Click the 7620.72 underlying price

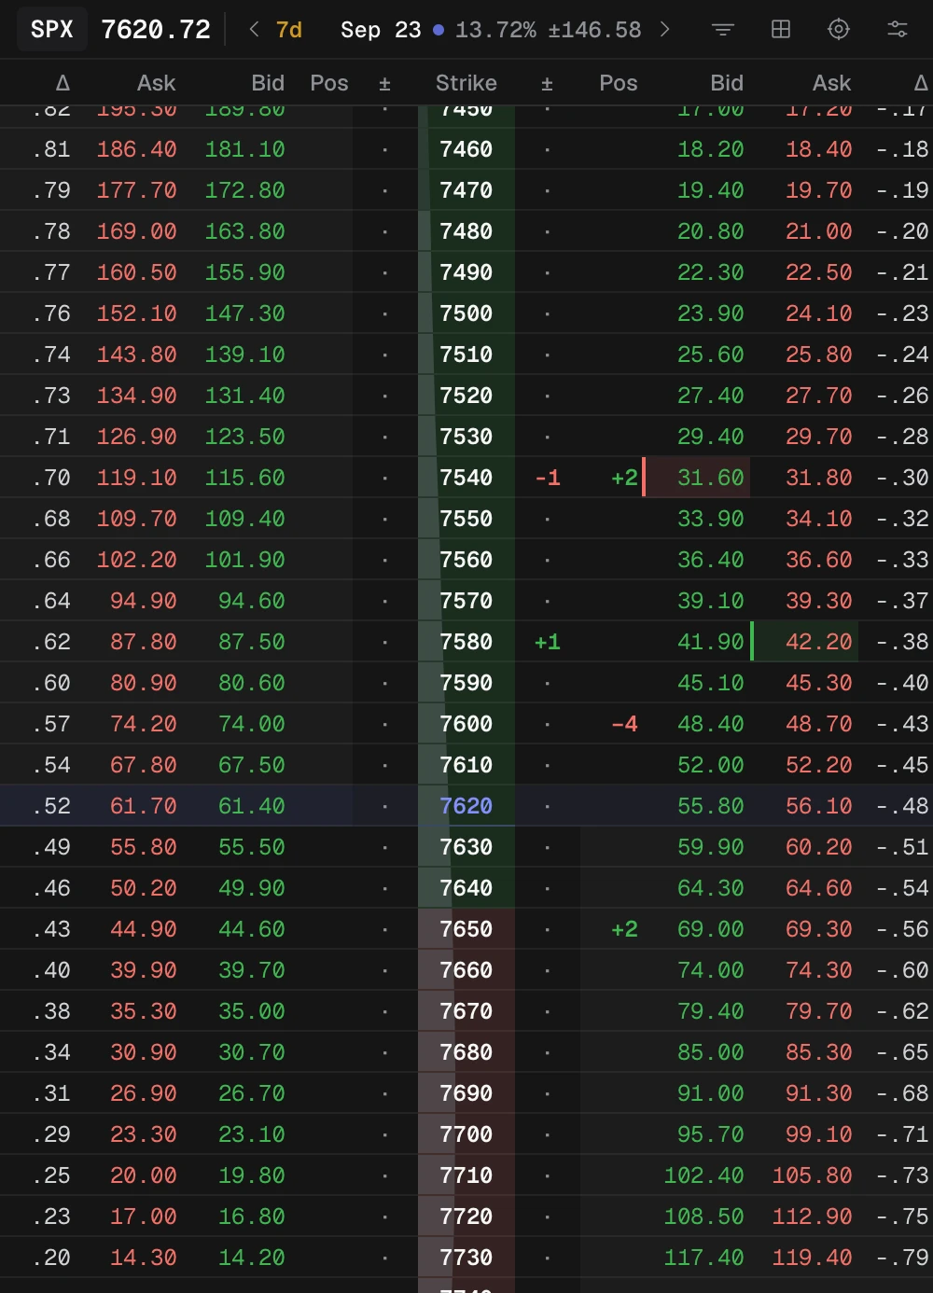(x=156, y=30)
